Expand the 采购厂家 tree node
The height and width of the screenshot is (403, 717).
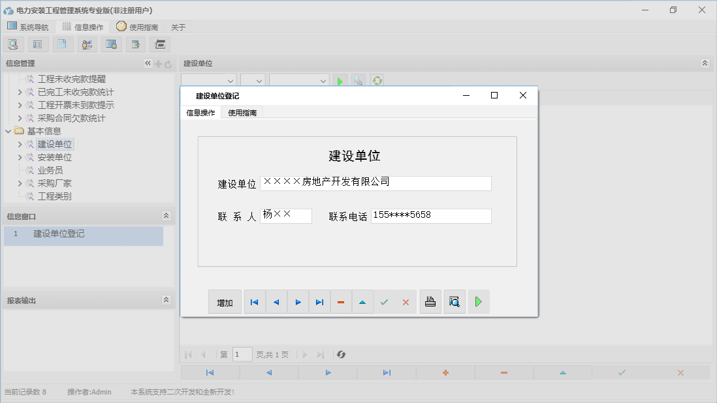tap(19, 183)
